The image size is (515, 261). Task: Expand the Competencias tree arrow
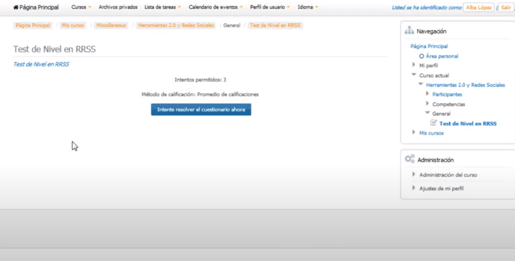click(x=427, y=104)
